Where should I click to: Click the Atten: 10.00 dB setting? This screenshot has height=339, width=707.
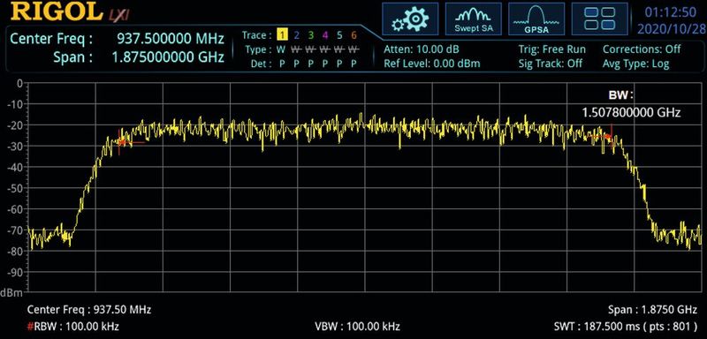[422, 49]
